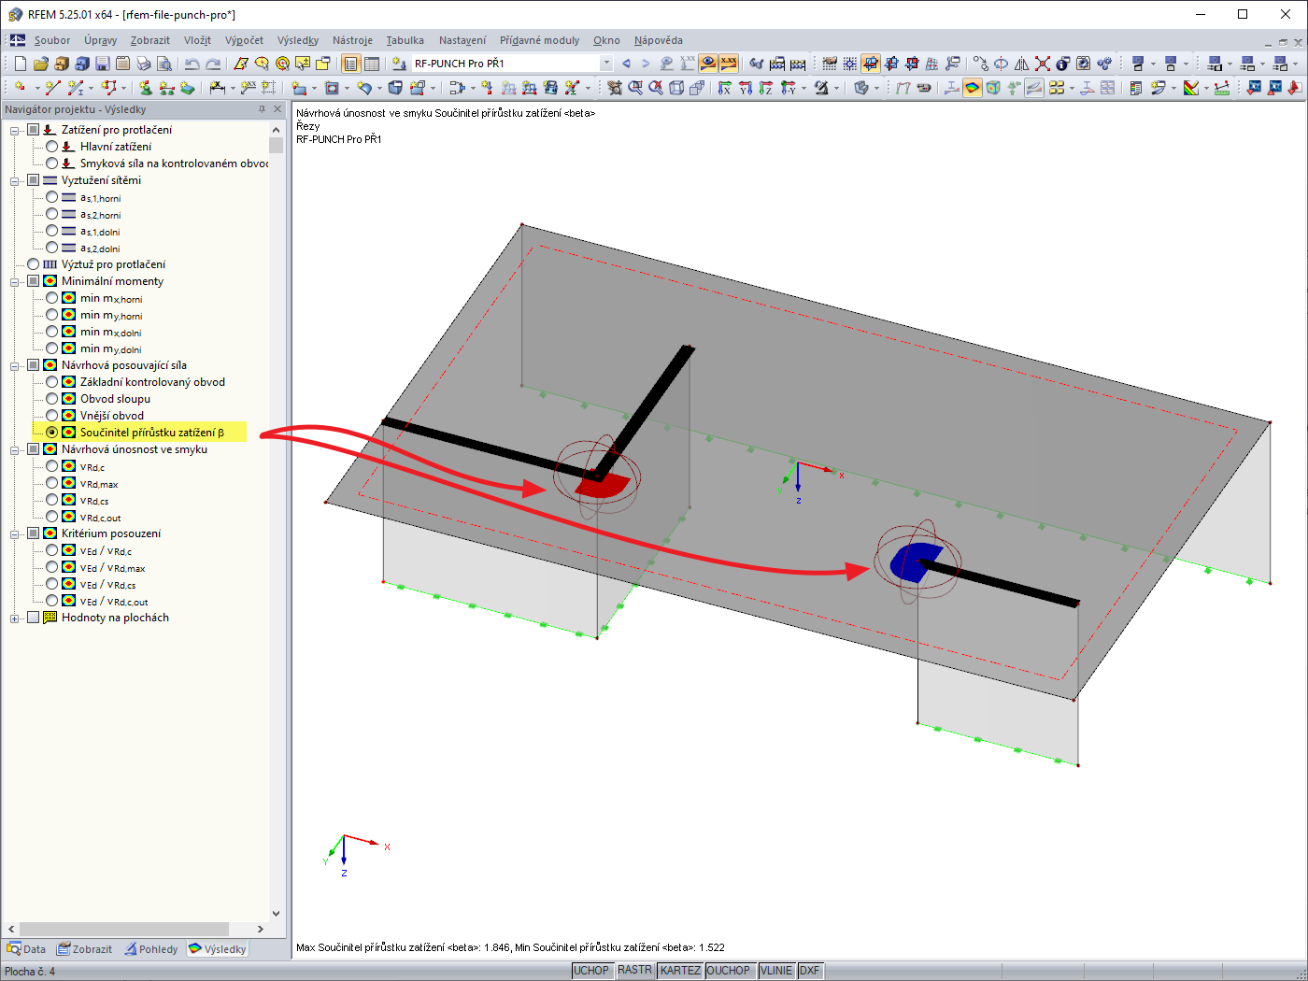
Task: Create a new model file
Action: pos(20,64)
